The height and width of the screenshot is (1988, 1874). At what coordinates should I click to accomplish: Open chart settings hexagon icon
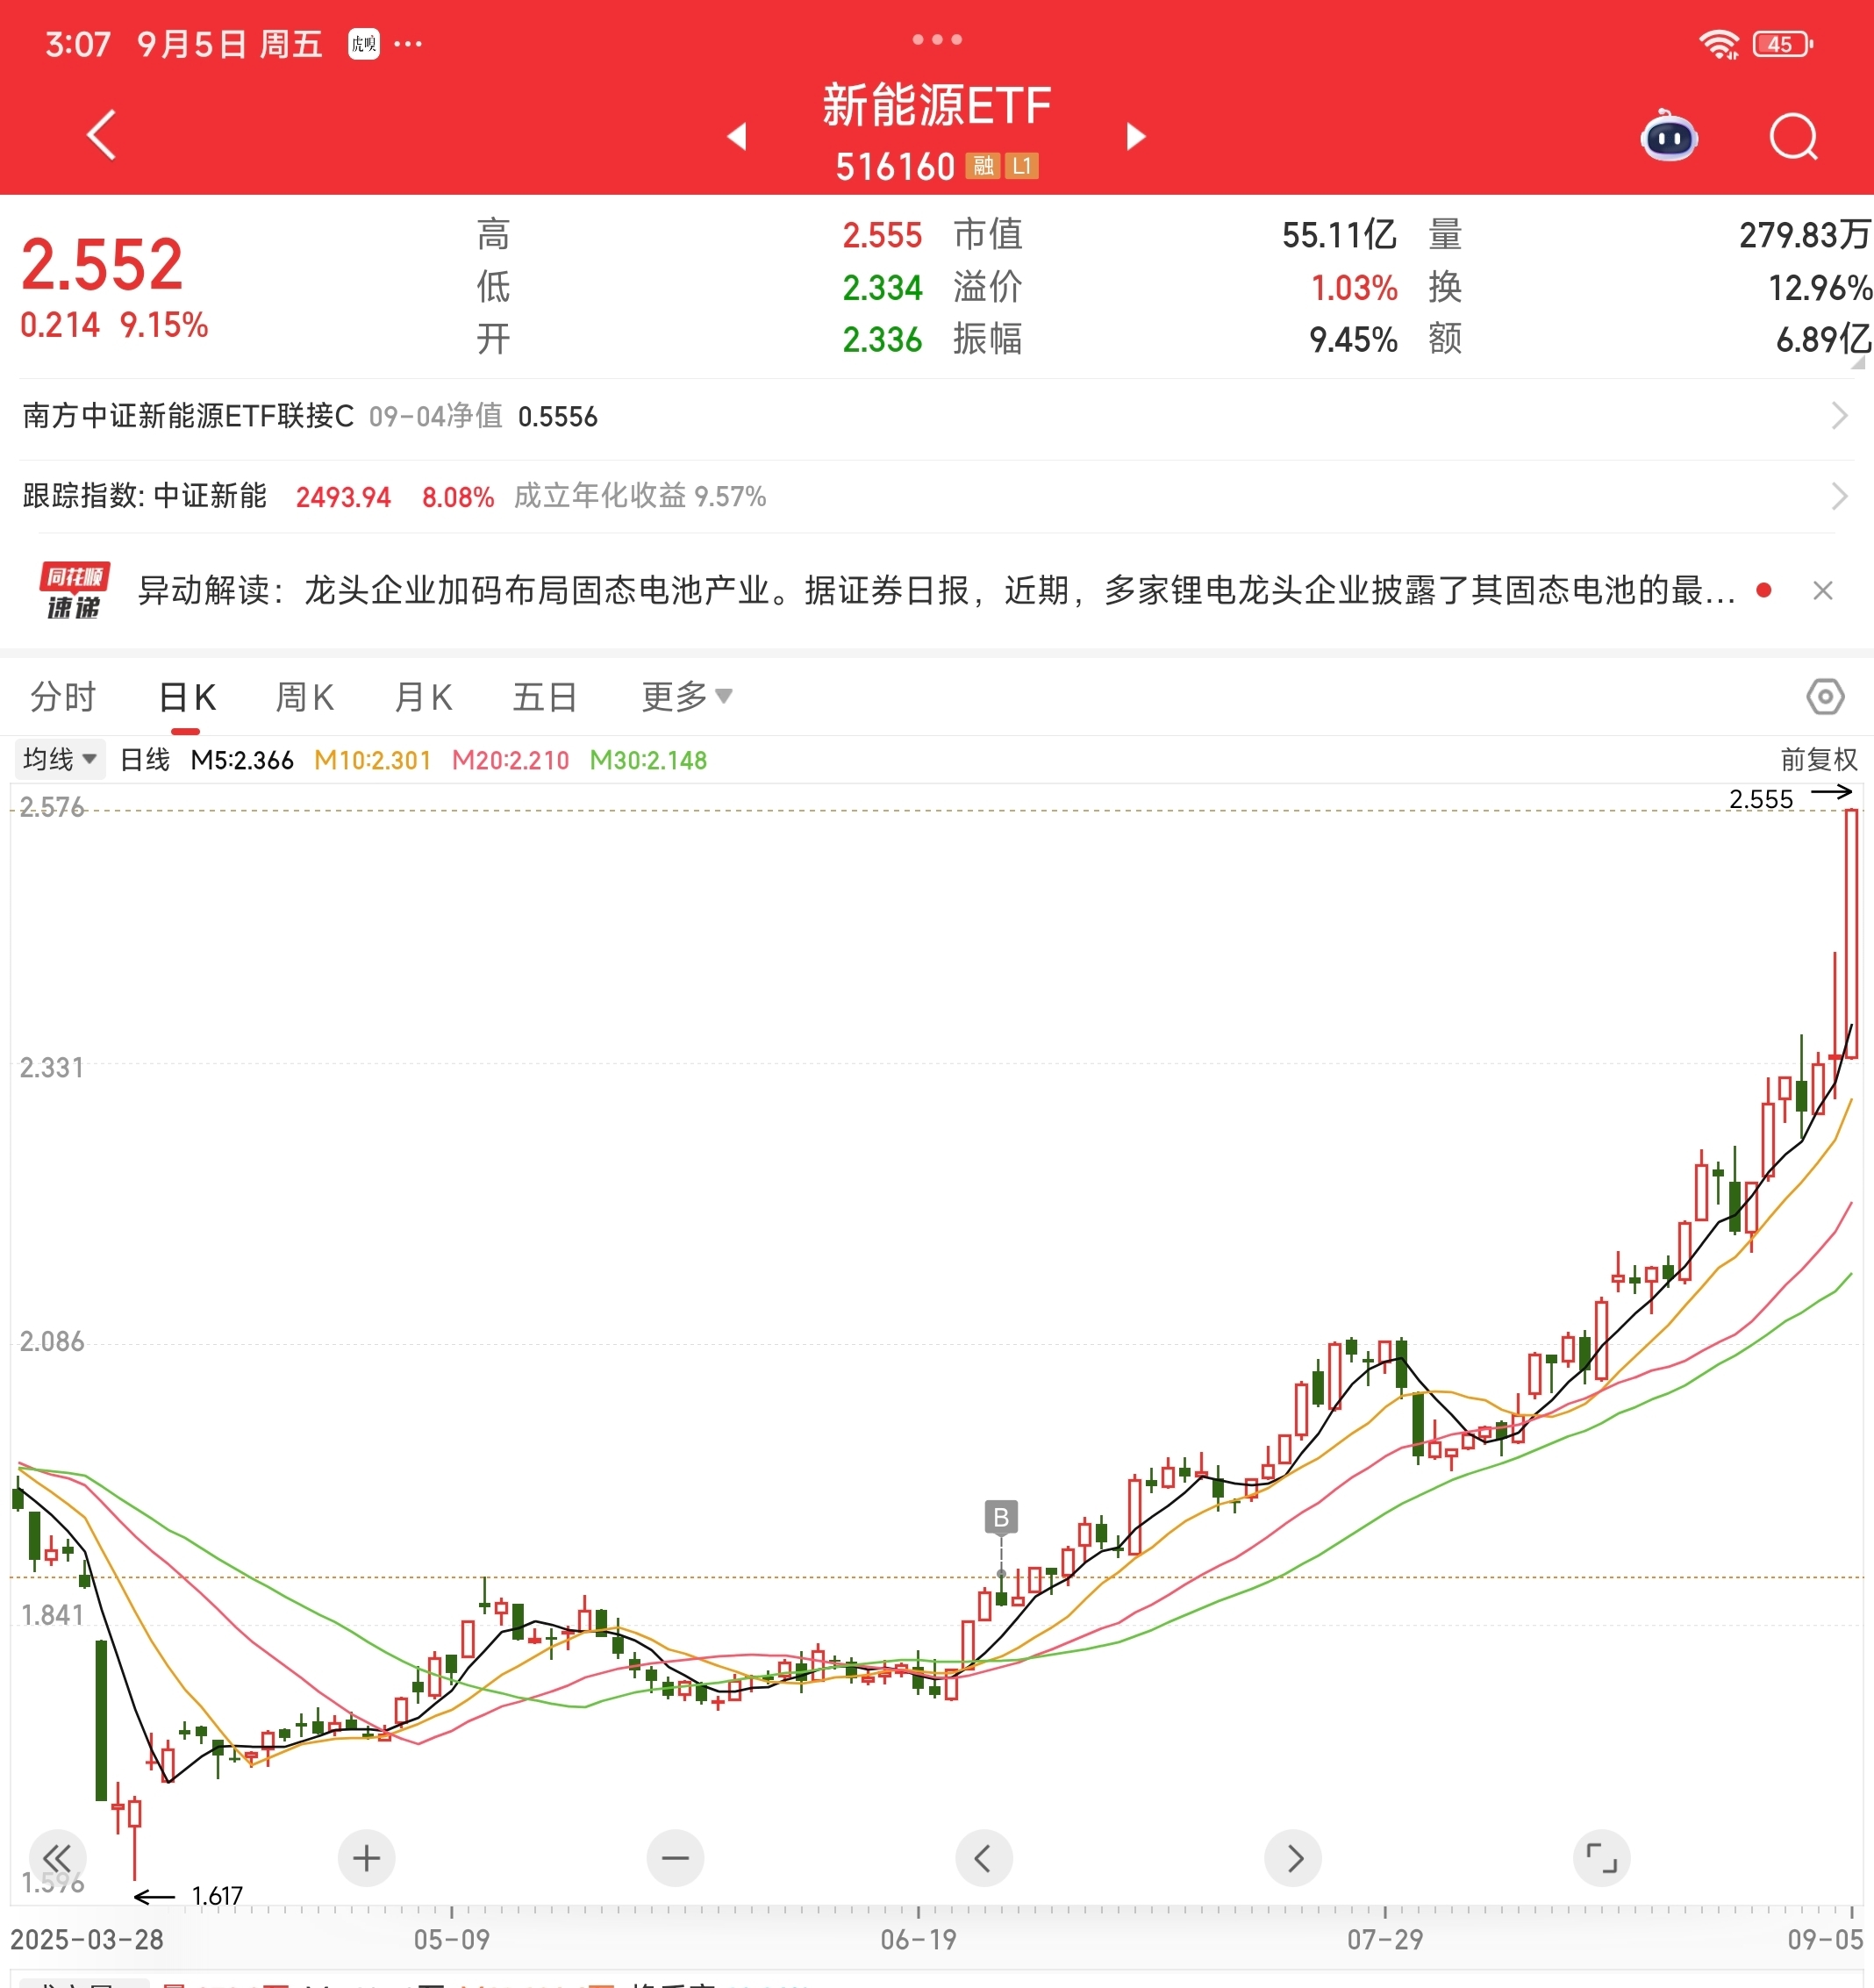[1825, 696]
